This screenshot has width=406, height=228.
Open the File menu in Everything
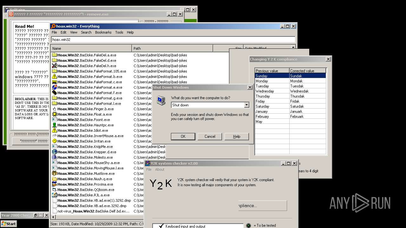coord(54,32)
